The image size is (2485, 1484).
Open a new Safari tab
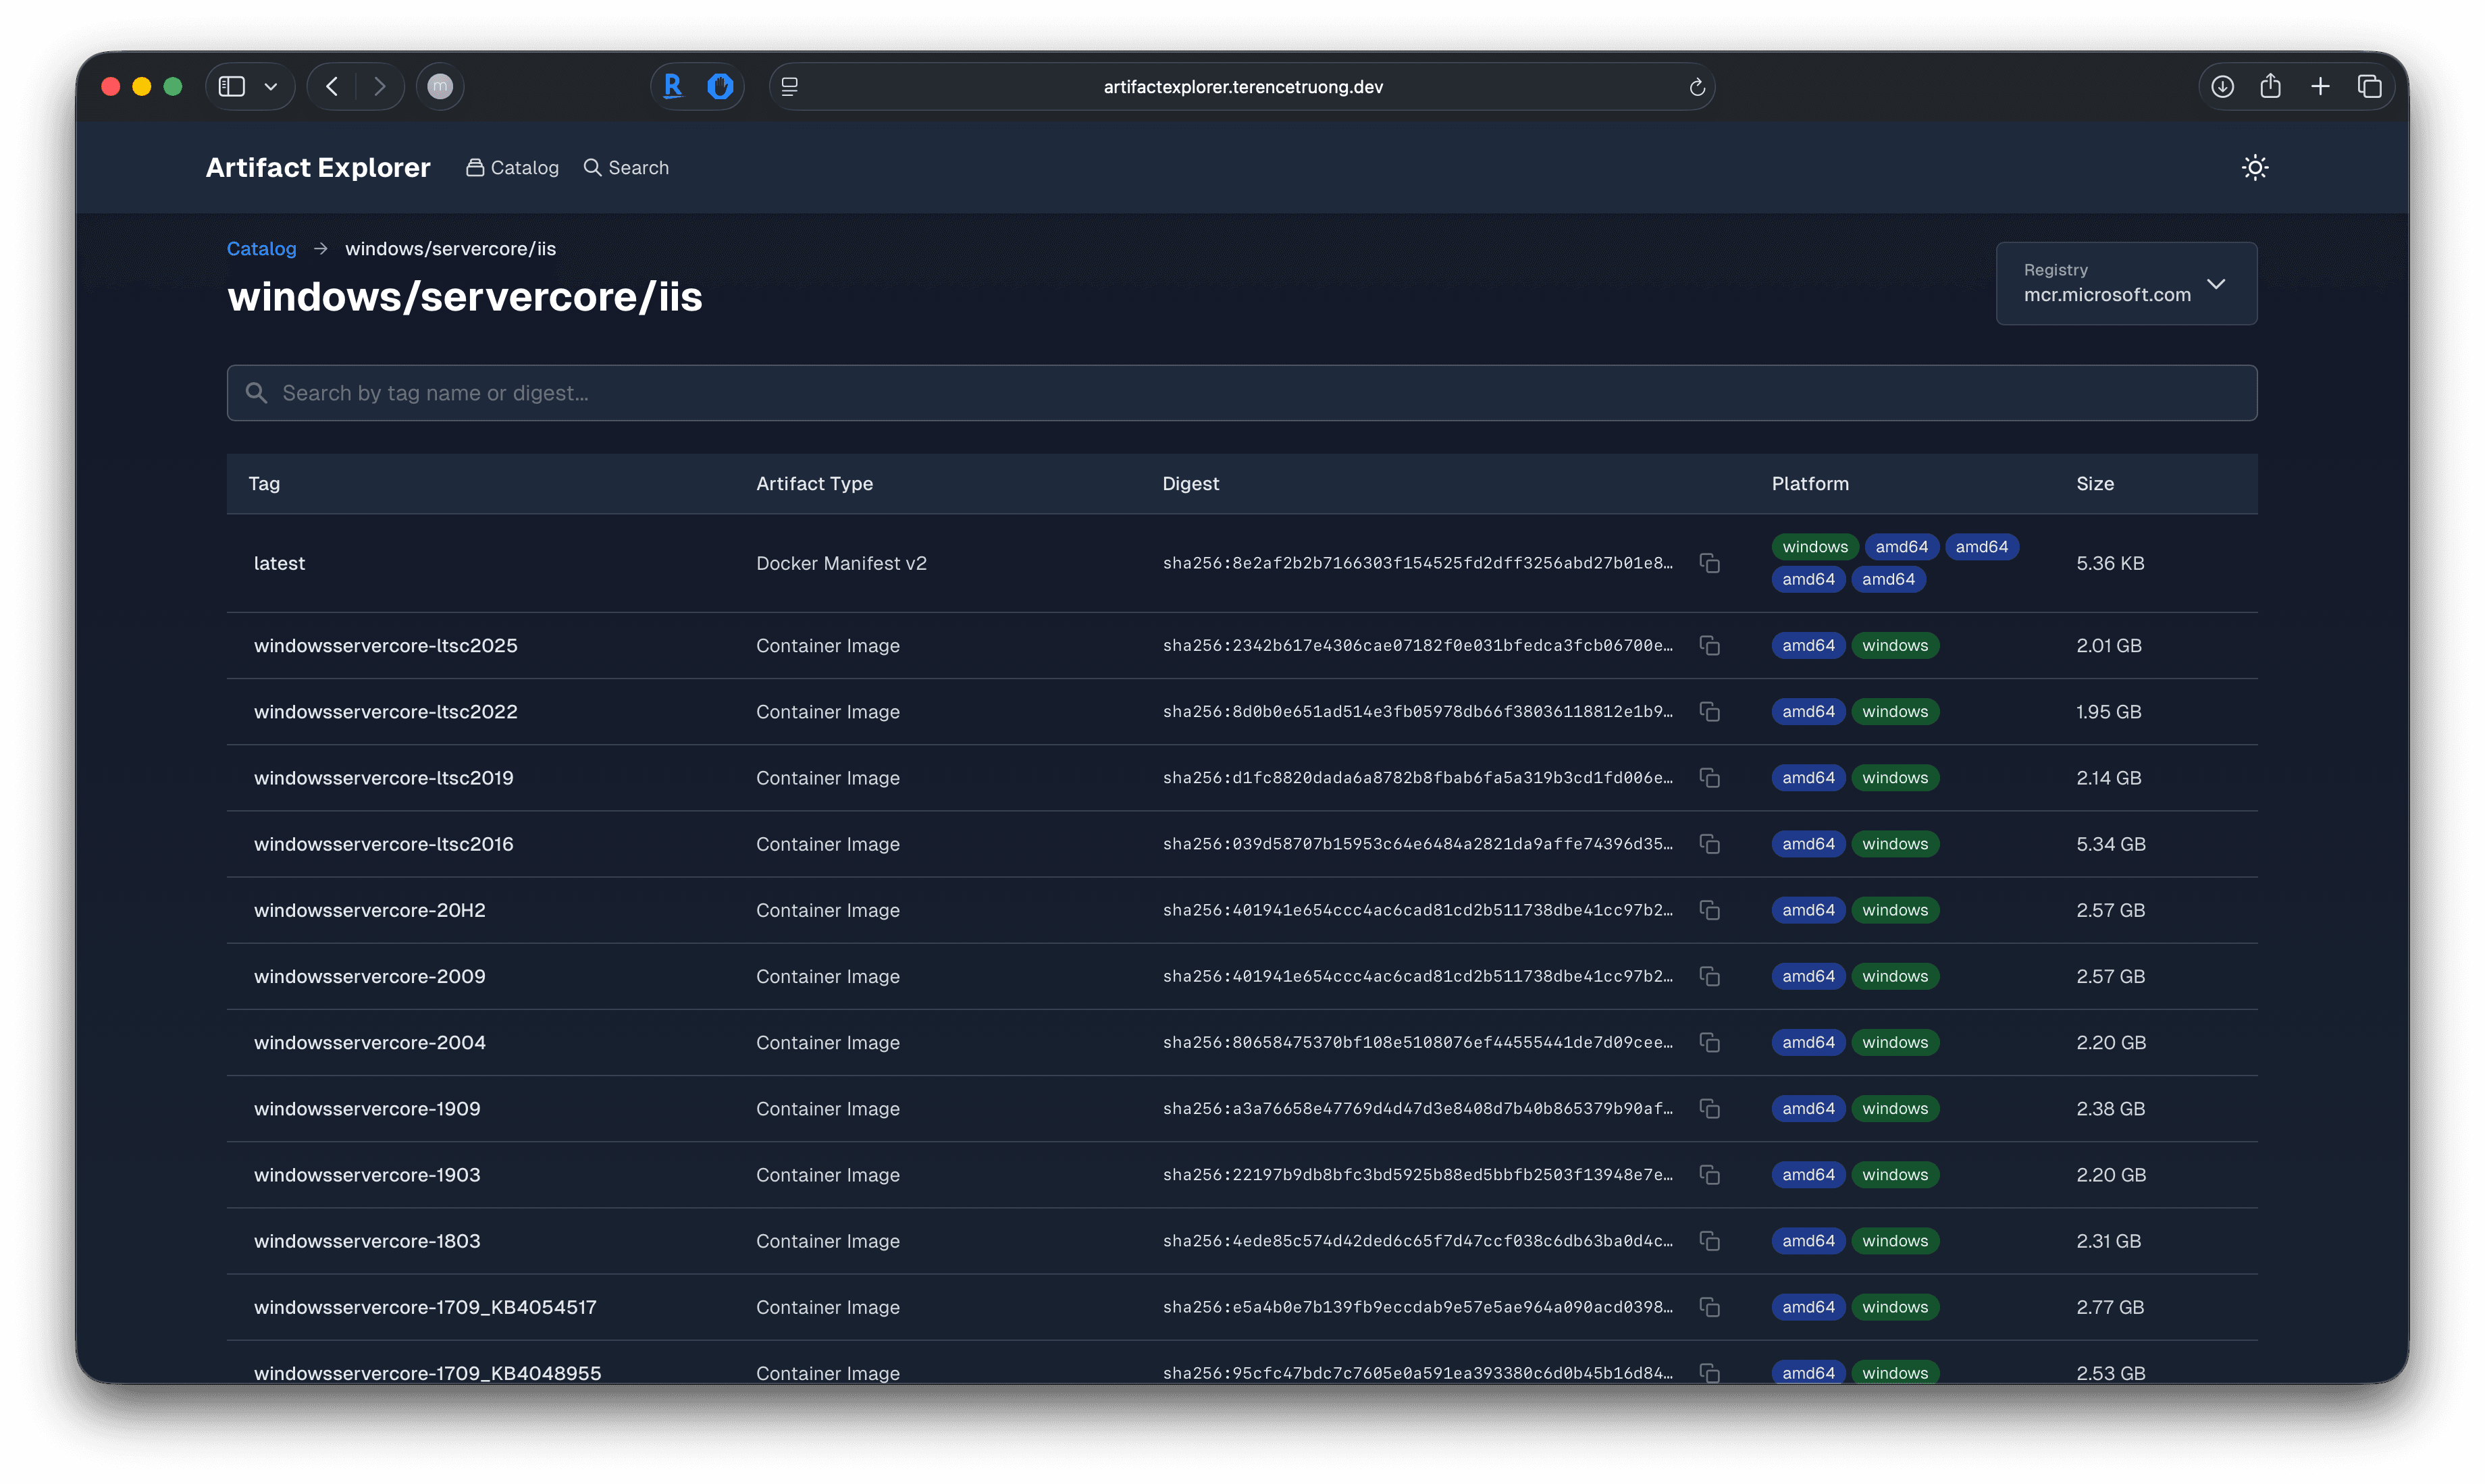(x=2320, y=86)
